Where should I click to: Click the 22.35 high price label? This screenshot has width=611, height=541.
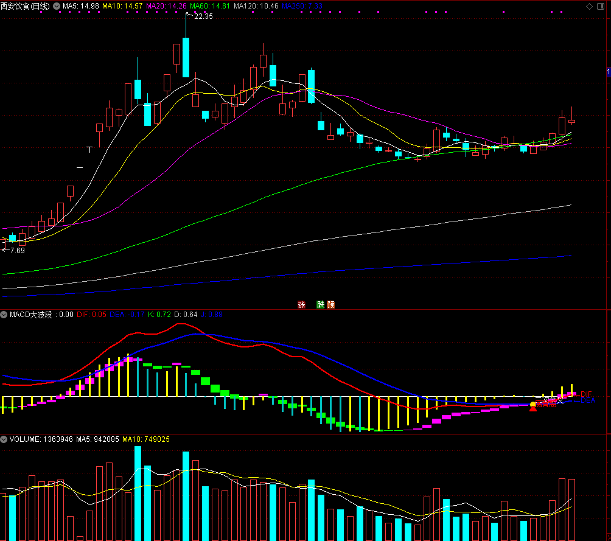[203, 16]
